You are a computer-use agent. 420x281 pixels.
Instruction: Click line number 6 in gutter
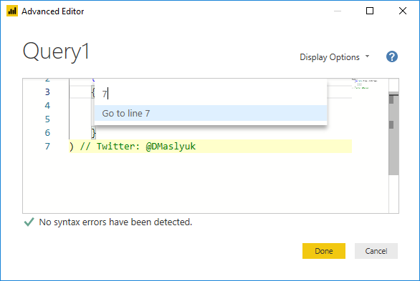[47, 133]
